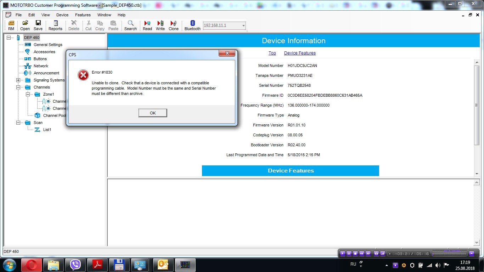Collapse the Zone1 tree node
Viewport: 484px width, 272px height.
click(x=28, y=94)
